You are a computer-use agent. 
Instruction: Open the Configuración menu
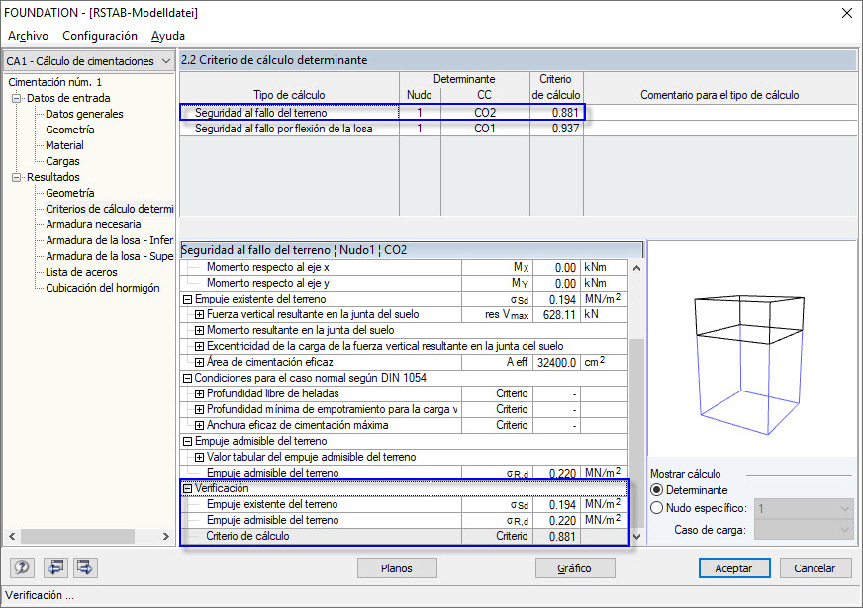point(100,36)
